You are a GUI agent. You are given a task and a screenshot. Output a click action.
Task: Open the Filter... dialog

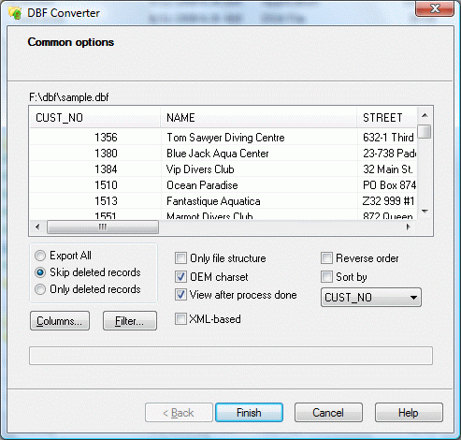point(130,321)
